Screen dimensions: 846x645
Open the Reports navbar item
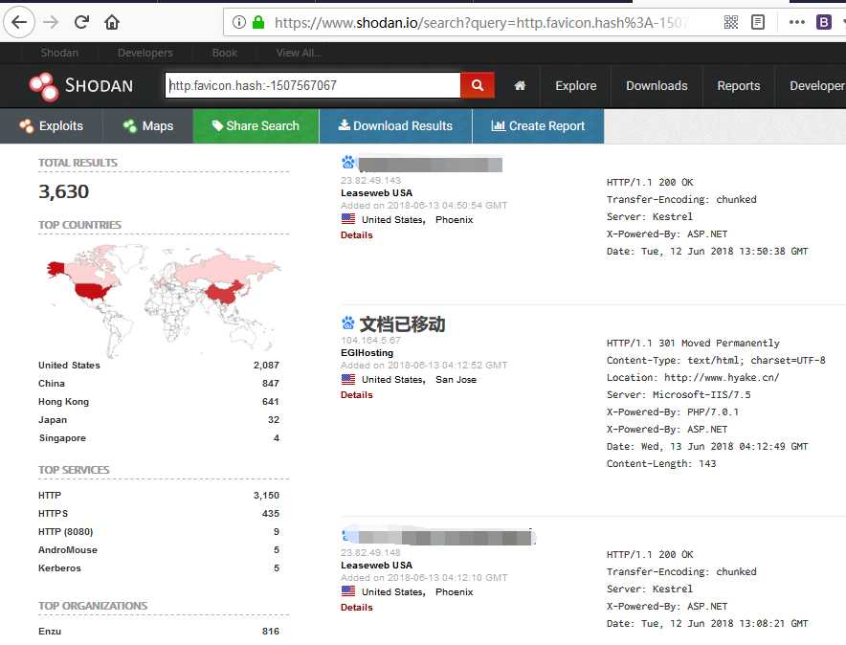(x=738, y=86)
